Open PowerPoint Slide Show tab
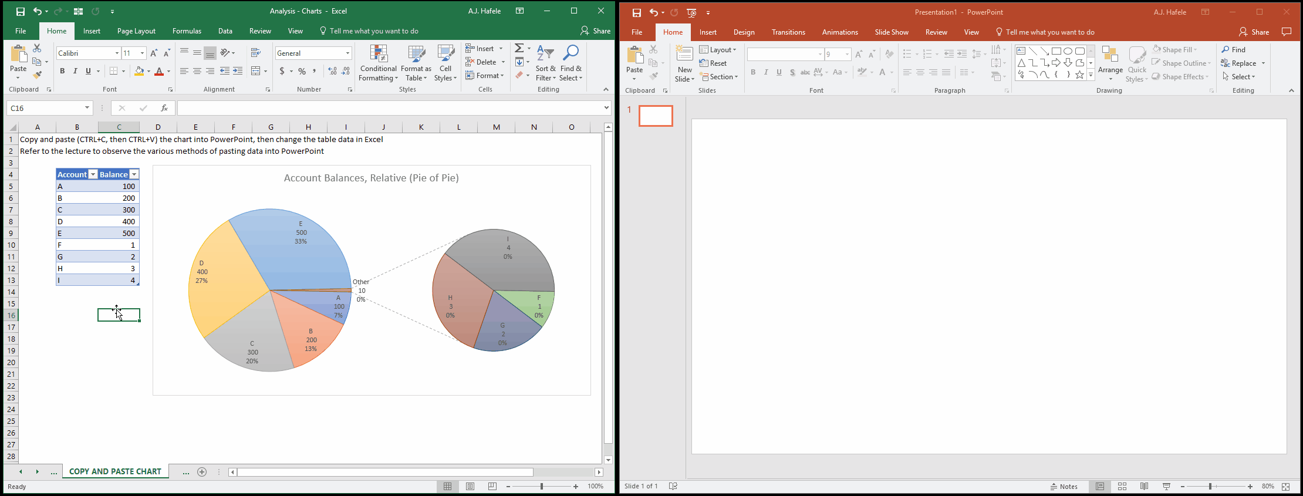1303x496 pixels. pyautogui.click(x=892, y=32)
